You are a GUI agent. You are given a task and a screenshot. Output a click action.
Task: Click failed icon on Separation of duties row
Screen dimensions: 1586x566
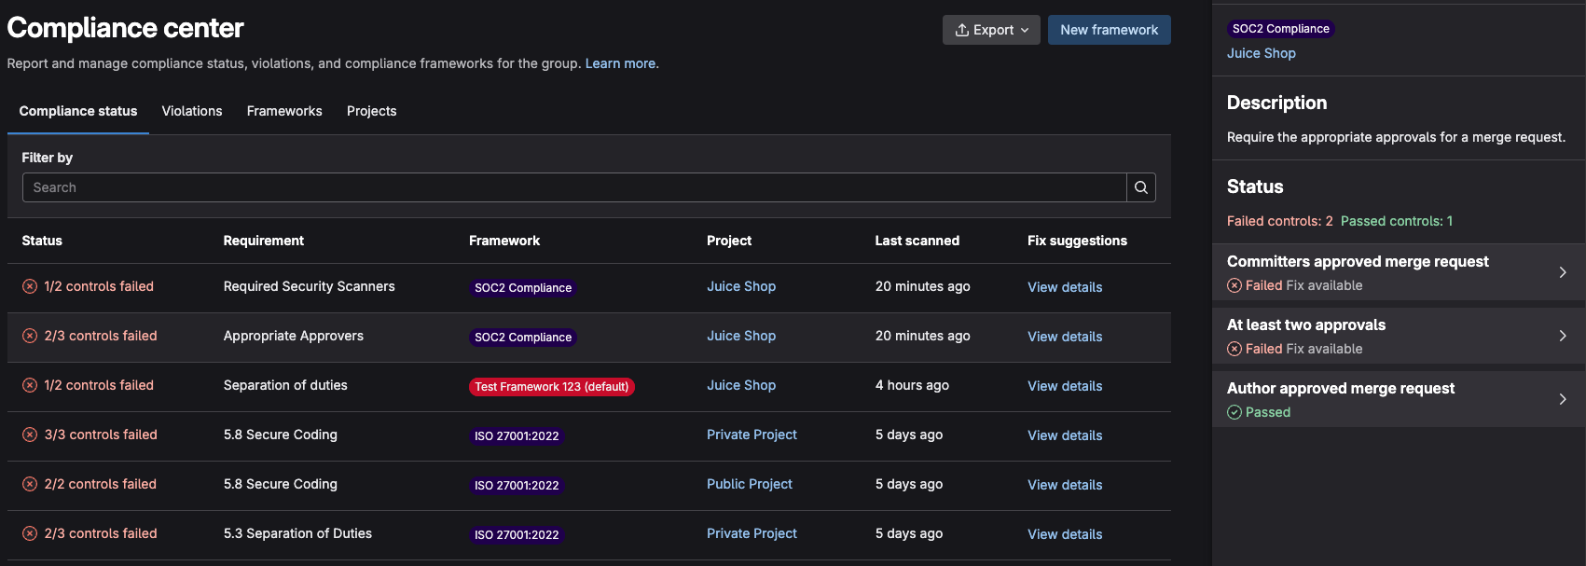point(30,385)
